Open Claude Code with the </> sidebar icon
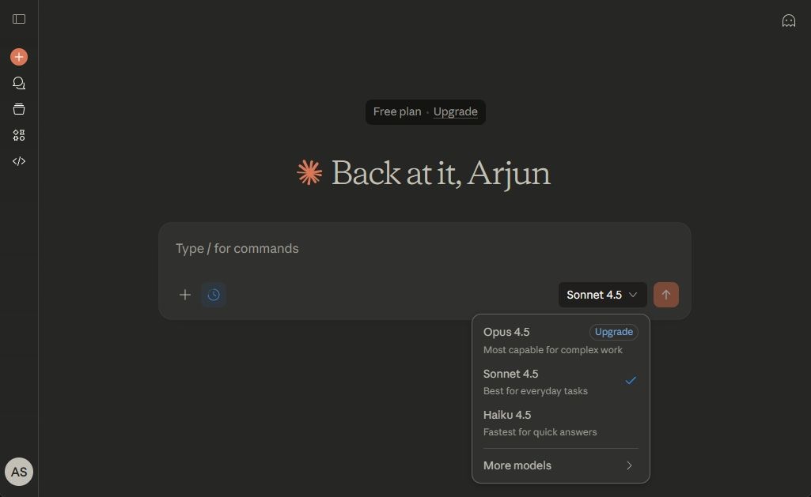811x497 pixels. pyautogui.click(x=18, y=161)
